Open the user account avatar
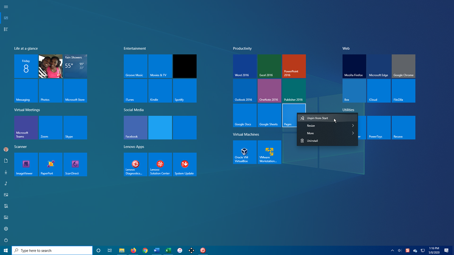This screenshot has width=454, height=255. [6, 150]
